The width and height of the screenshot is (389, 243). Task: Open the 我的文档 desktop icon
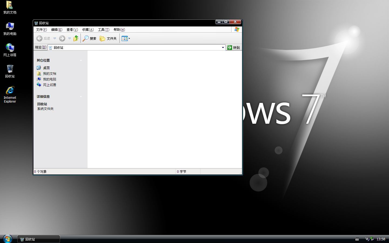point(10,7)
